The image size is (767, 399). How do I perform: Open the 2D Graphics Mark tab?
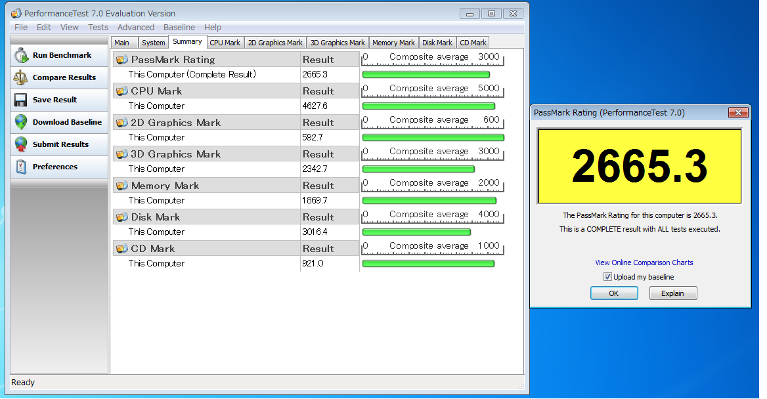pyautogui.click(x=275, y=43)
